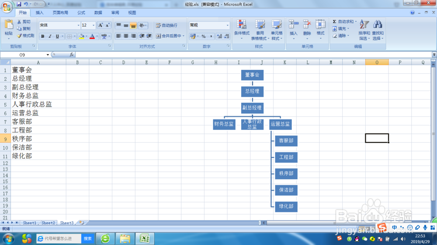Viewport: 437px width, 245px height.
Task: Click the 删除 cells button
Action: click(307, 30)
